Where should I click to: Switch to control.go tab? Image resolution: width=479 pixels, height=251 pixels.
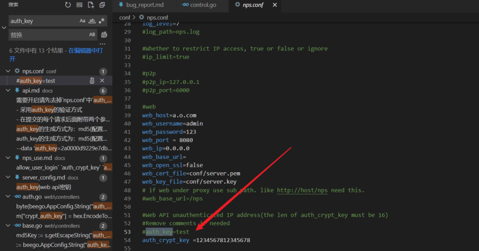point(203,5)
